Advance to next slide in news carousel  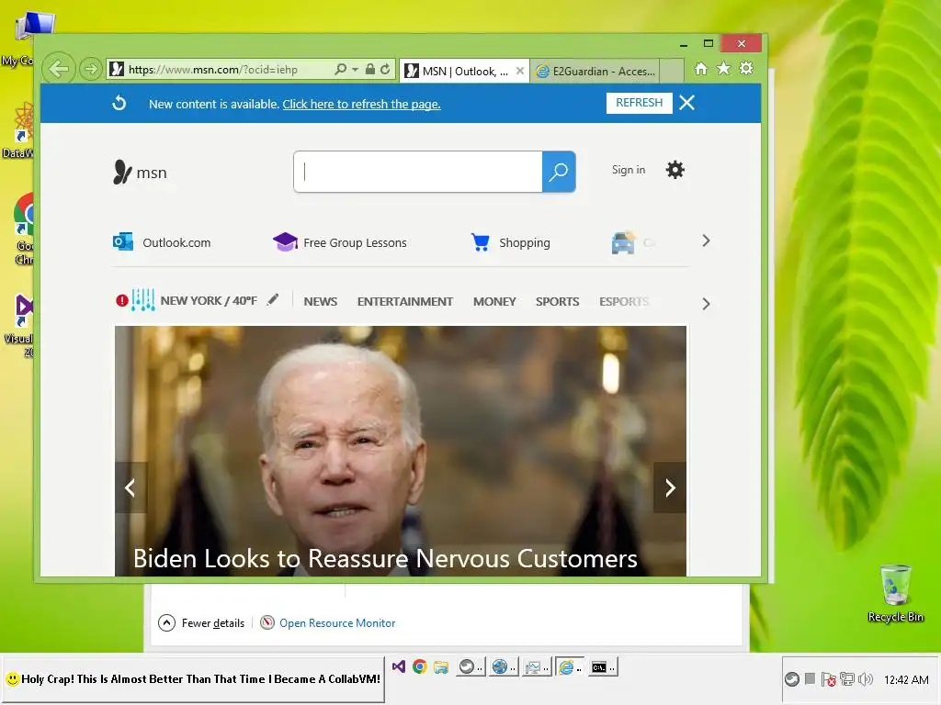(670, 487)
